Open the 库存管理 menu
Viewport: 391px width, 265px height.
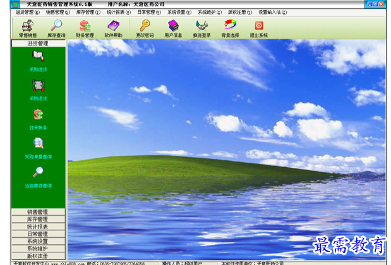(x=88, y=12)
